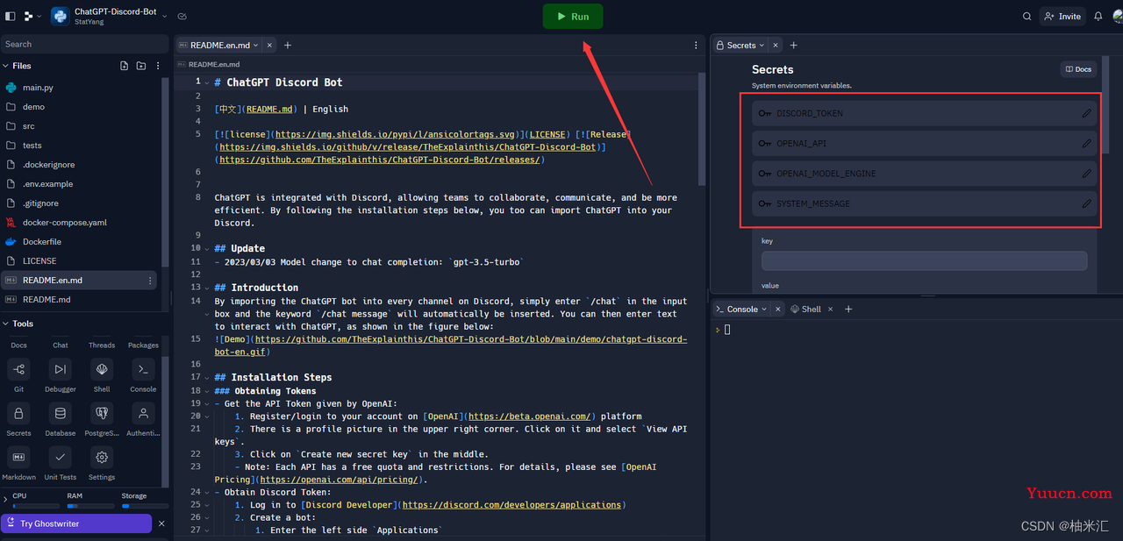
Task: Click Try Ghostwriter button
Action: 76,523
